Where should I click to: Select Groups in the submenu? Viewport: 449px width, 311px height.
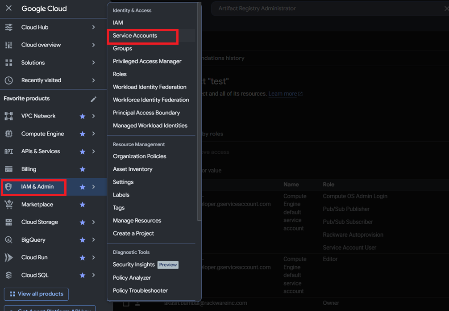click(122, 48)
